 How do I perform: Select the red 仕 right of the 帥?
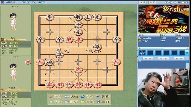88,84
